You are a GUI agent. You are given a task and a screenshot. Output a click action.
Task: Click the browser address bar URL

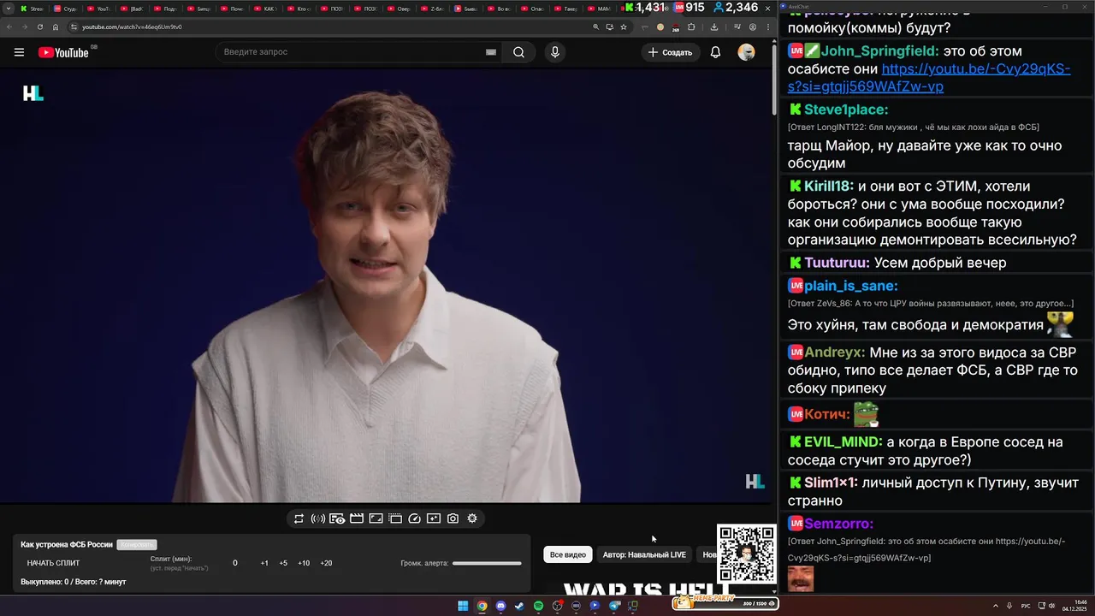tap(132, 27)
